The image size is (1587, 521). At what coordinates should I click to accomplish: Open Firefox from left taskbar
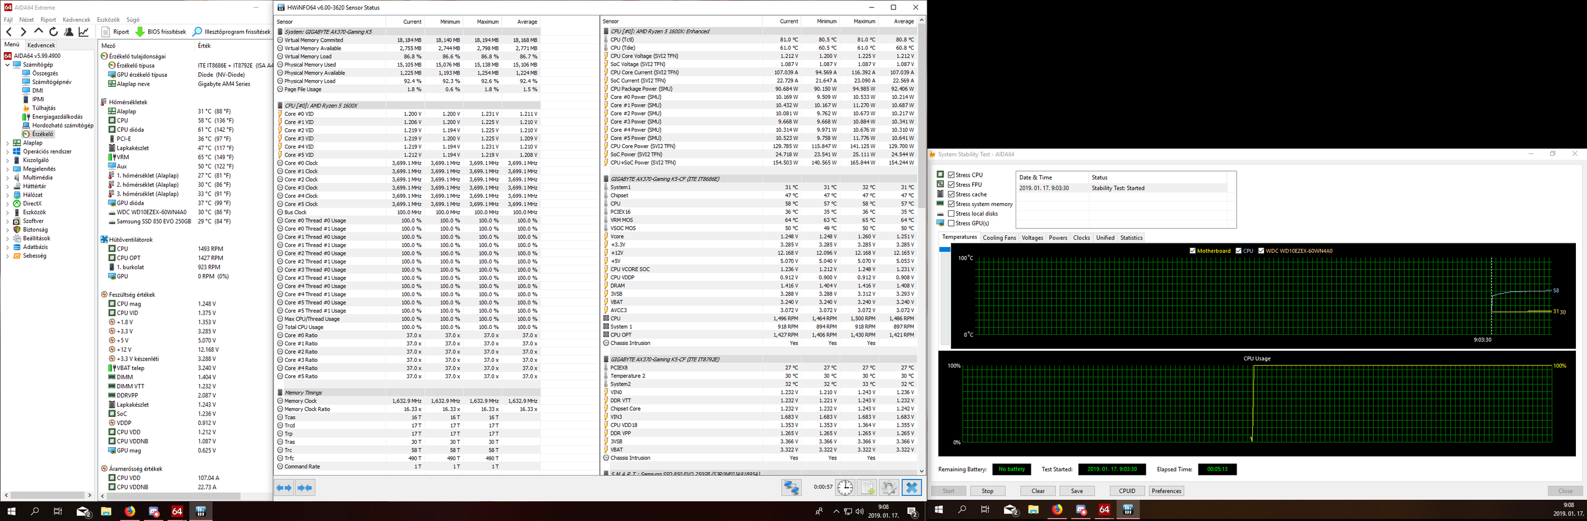click(130, 511)
